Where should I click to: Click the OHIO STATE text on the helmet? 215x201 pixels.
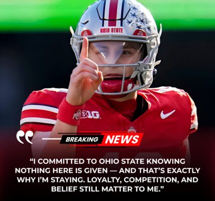(x=112, y=31)
